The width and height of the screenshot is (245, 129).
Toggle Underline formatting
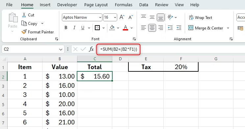[x=83, y=28]
